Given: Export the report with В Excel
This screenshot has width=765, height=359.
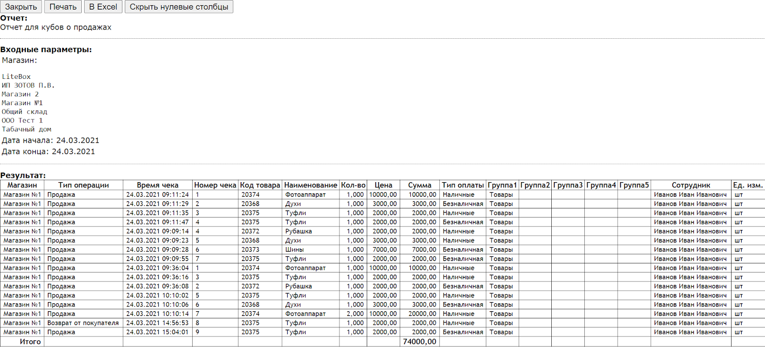Looking at the screenshot, I should tap(103, 7).
